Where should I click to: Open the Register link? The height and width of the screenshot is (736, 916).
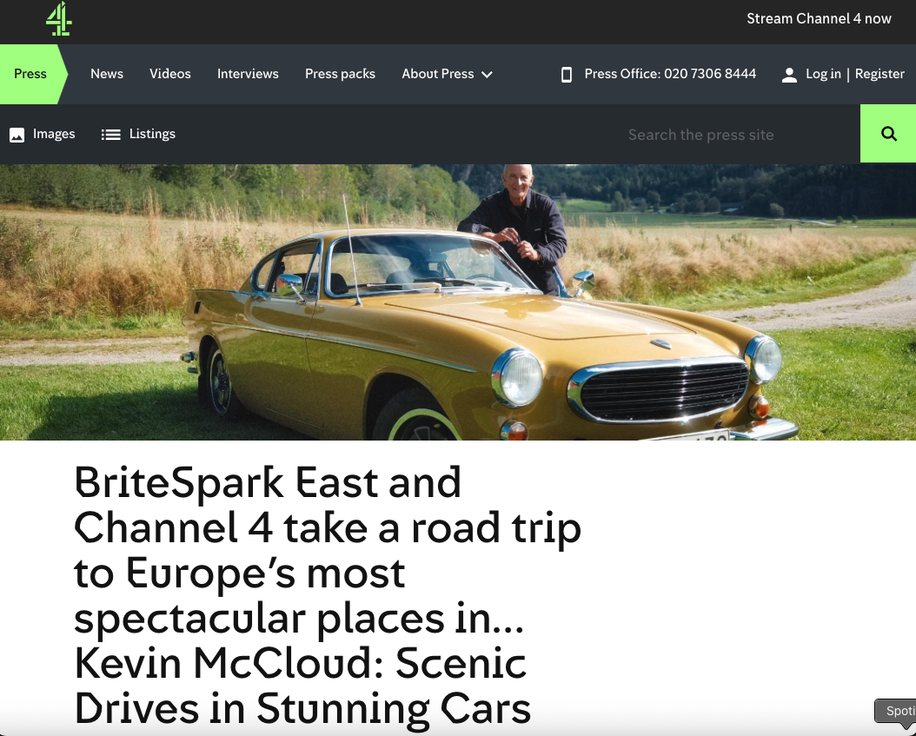879,74
